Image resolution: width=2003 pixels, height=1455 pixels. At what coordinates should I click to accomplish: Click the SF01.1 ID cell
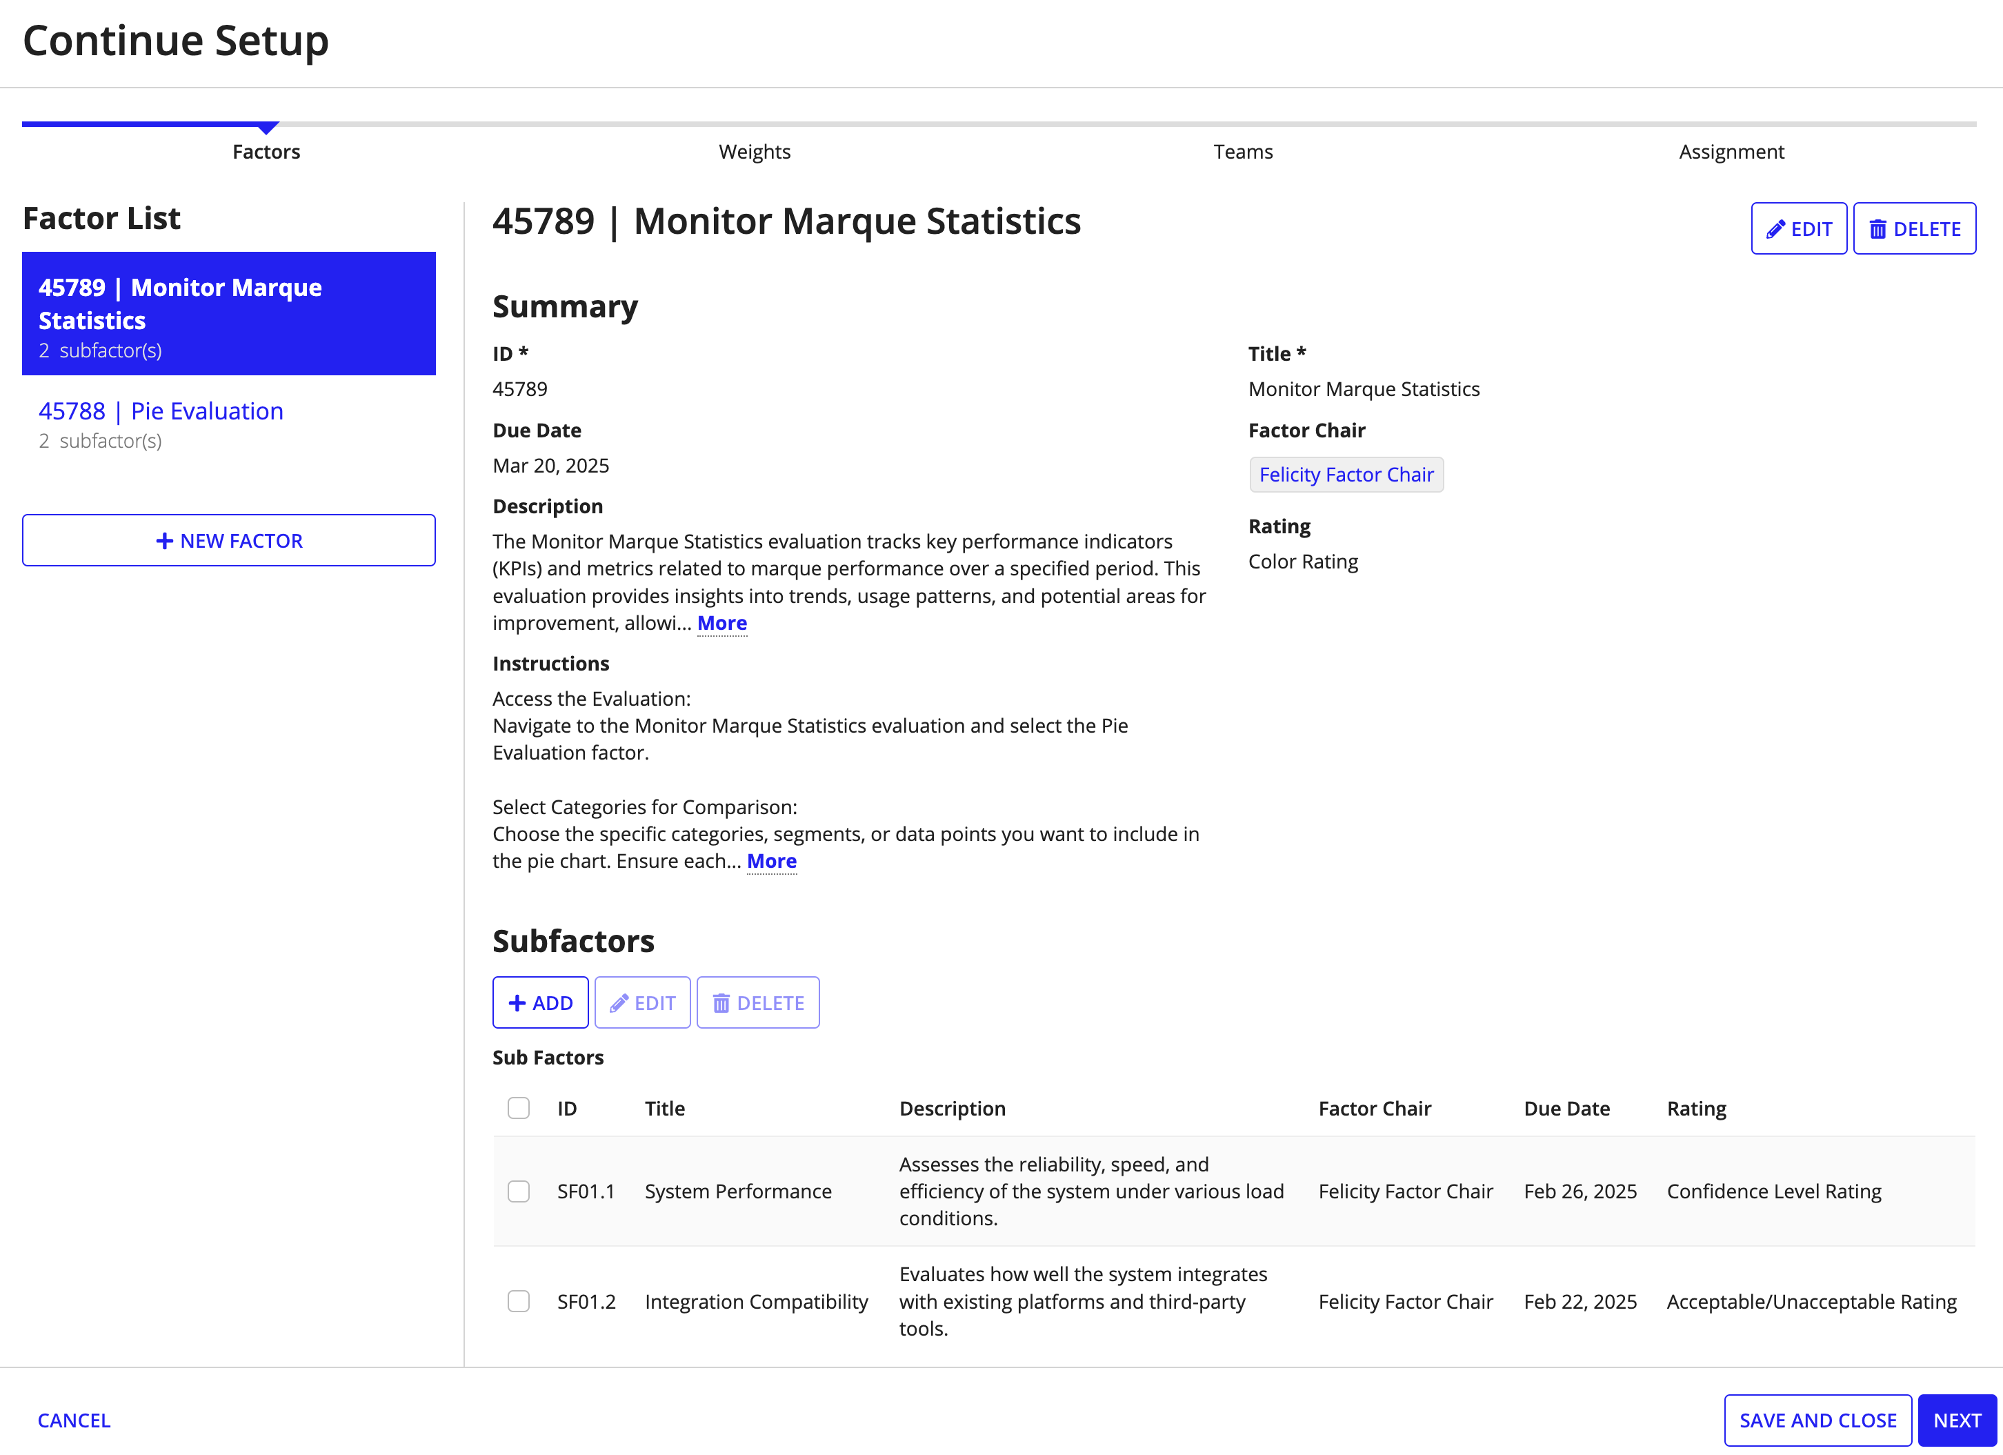point(586,1191)
